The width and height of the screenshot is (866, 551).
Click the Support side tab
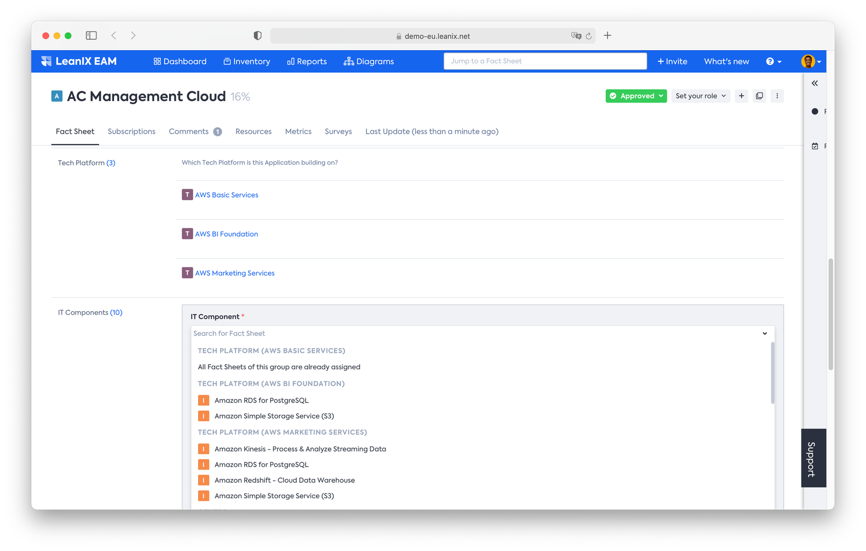click(813, 458)
